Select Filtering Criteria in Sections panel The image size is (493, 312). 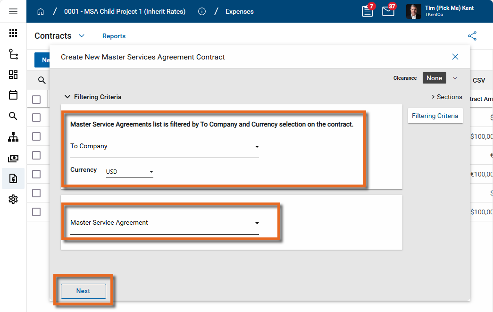(x=435, y=116)
